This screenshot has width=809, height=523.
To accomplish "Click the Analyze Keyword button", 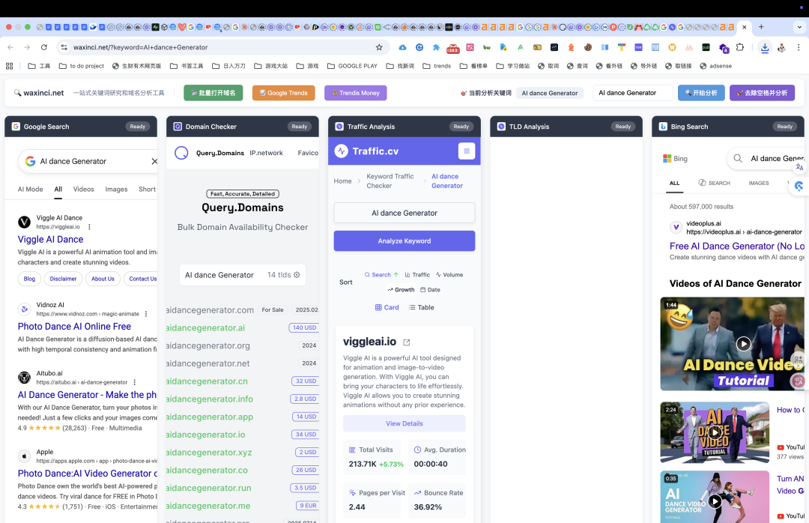I will click(x=404, y=241).
